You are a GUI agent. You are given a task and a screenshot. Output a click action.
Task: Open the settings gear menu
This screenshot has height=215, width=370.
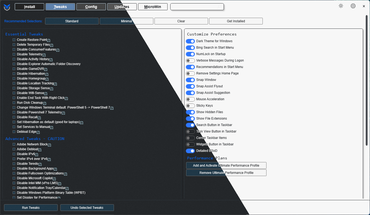pos(353,5)
